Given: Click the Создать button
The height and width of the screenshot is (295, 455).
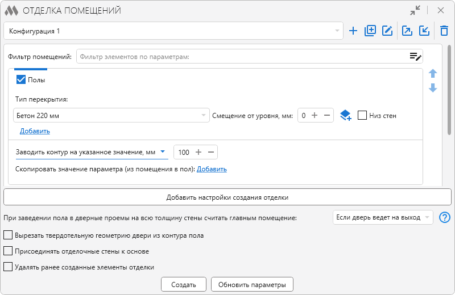Looking at the screenshot, I should pyautogui.click(x=183, y=285).
